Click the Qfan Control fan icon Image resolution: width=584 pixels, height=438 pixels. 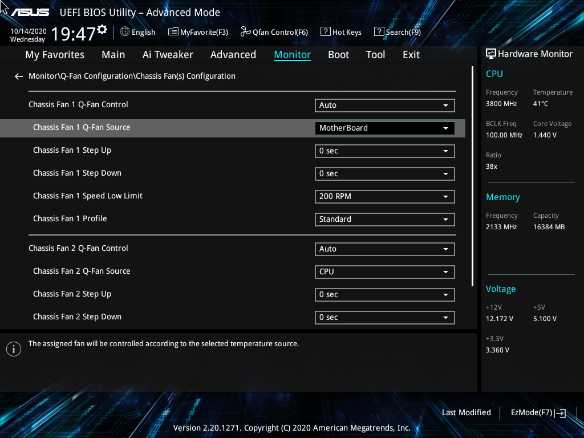click(x=245, y=32)
